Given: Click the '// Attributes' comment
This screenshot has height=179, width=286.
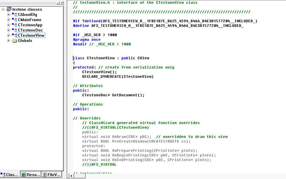Looking at the screenshot, I should coord(88,86).
